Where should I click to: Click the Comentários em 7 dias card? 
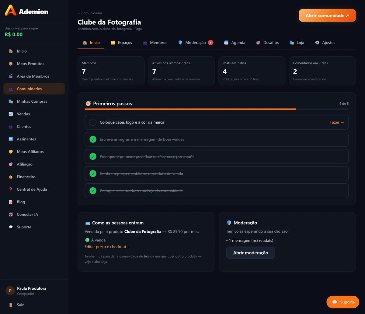(x=322, y=71)
